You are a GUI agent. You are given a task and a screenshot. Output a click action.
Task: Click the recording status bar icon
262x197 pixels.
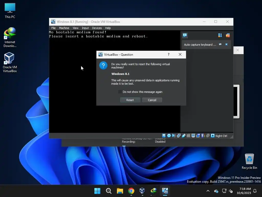pos(198,136)
